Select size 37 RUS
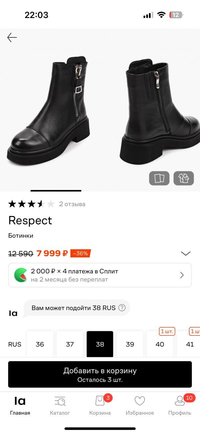200x434 pixels. pos(70,344)
